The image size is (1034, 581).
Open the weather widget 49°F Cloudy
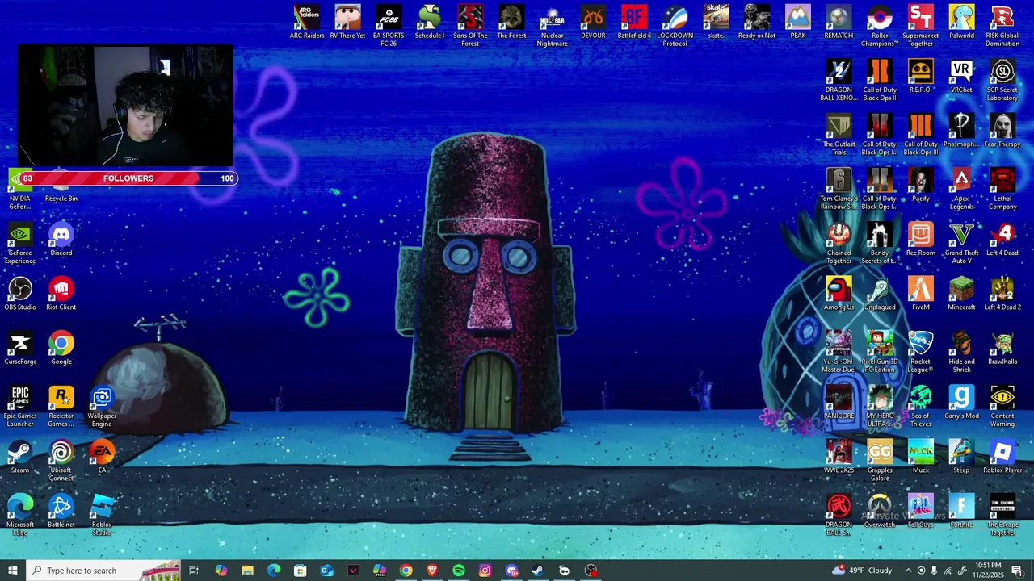point(861,571)
